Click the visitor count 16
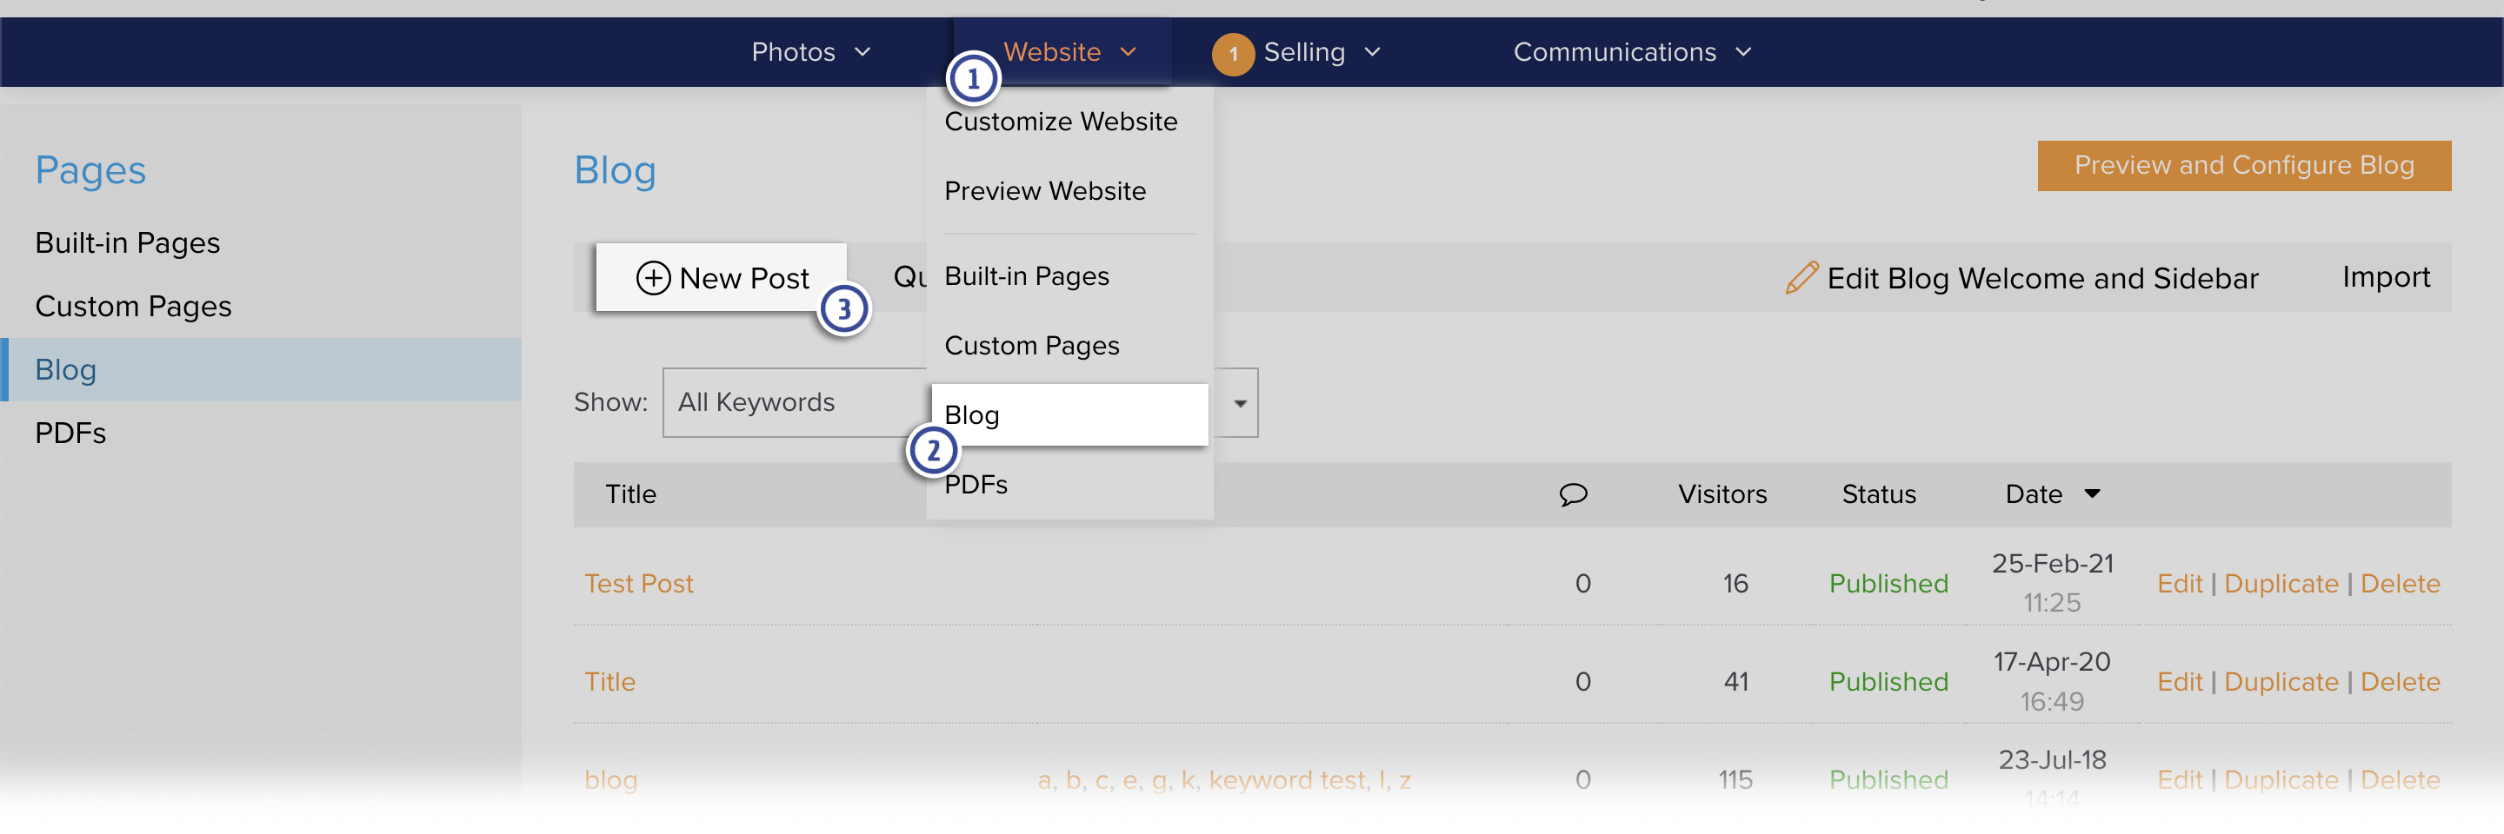This screenshot has width=2504, height=834. [1735, 584]
